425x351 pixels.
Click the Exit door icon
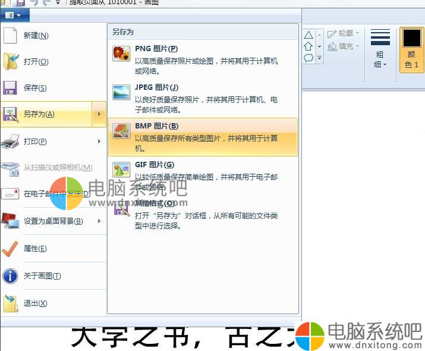(11, 303)
